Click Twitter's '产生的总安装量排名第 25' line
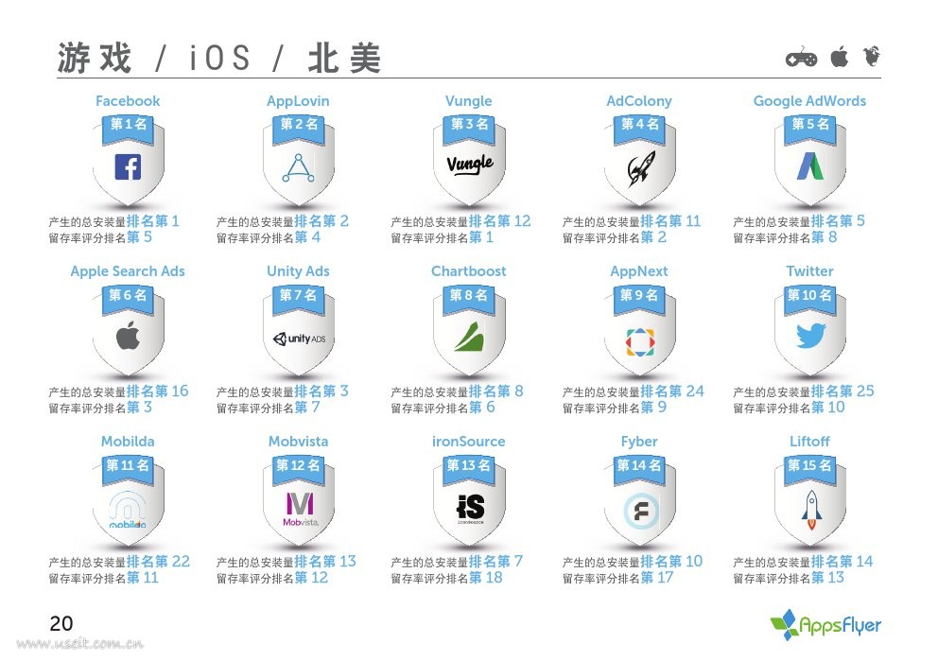Image resolution: width=938 pixels, height=661 pixels. 804,391
